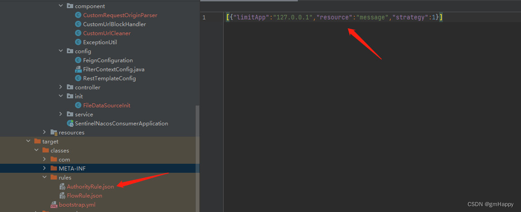The width and height of the screenshot is (521, 212).
Task: Click the CustomUrlBlockHandler class icon
Action: [x=78, y=24]
